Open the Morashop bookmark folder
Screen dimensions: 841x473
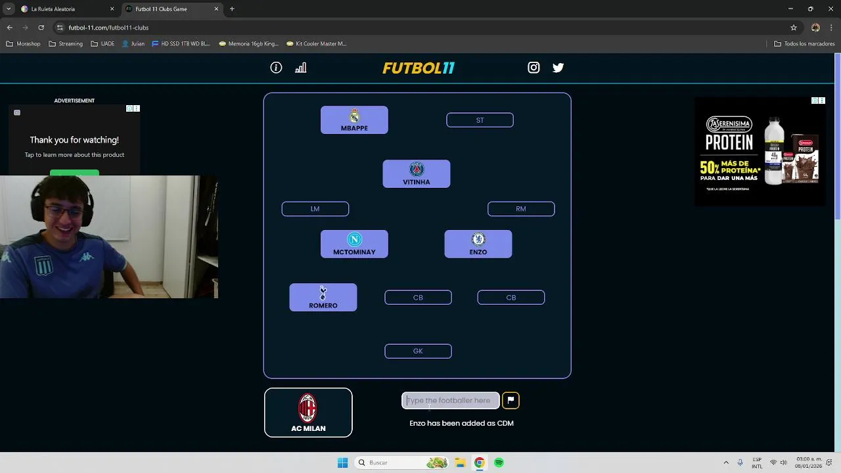(23, 44)
